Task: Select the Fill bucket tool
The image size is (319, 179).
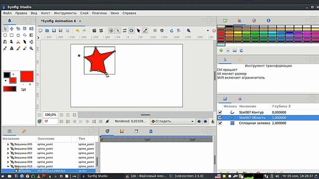Action: [x=31, y=42]
